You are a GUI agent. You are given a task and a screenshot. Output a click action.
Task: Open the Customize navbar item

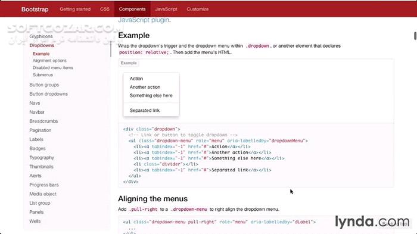tap(197, 9)
